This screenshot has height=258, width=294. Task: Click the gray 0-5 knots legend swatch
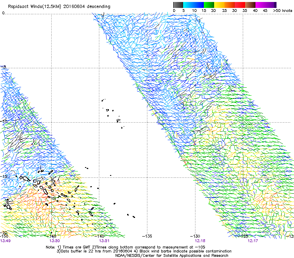tap(178, 5)
